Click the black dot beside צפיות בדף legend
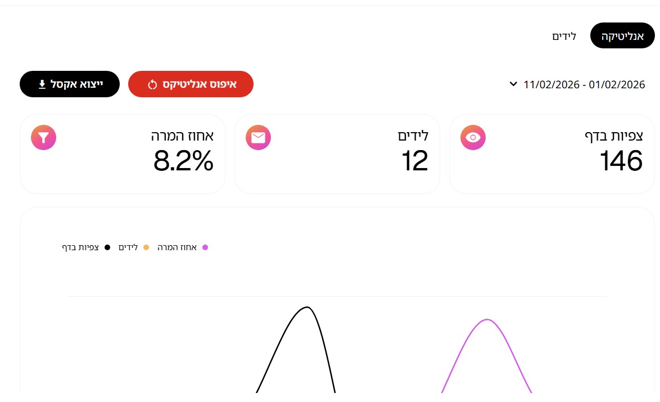Screen dimensions: 660x402 coord(107,247)
